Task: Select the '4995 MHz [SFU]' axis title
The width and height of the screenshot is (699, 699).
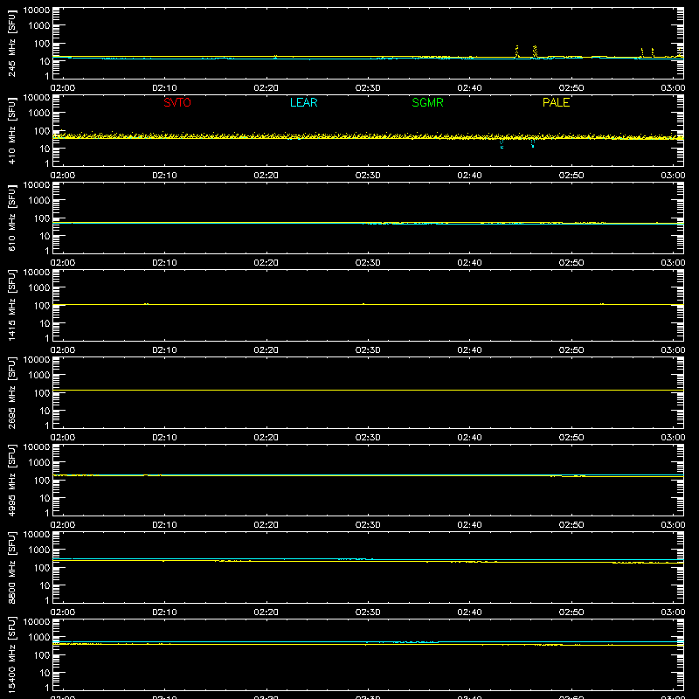Action: pyautogui.click(x=12, y=480)
